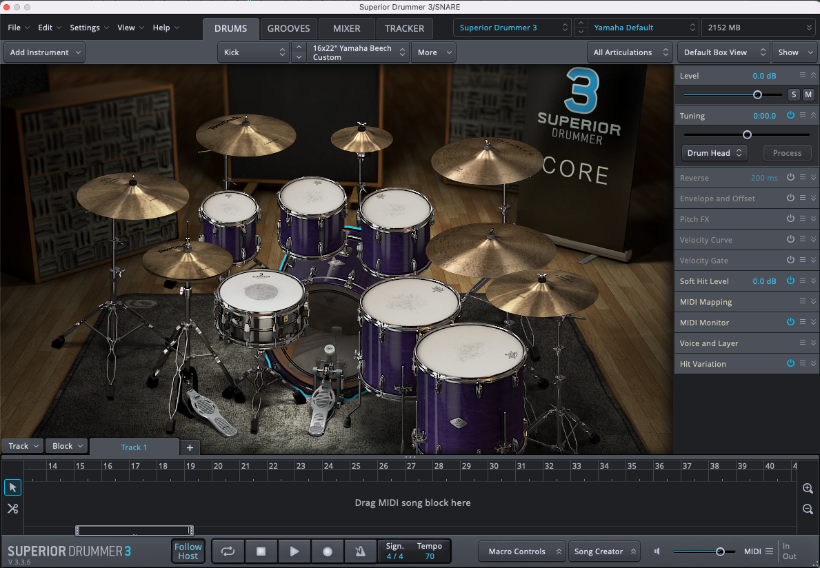
Task: Open Superior Drummer 3 library selector
Action: 512,27
